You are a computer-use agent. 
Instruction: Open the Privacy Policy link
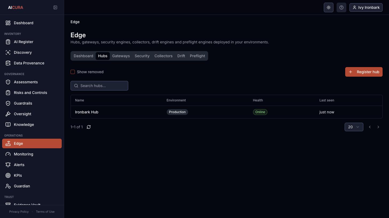[x=19, y=212]
